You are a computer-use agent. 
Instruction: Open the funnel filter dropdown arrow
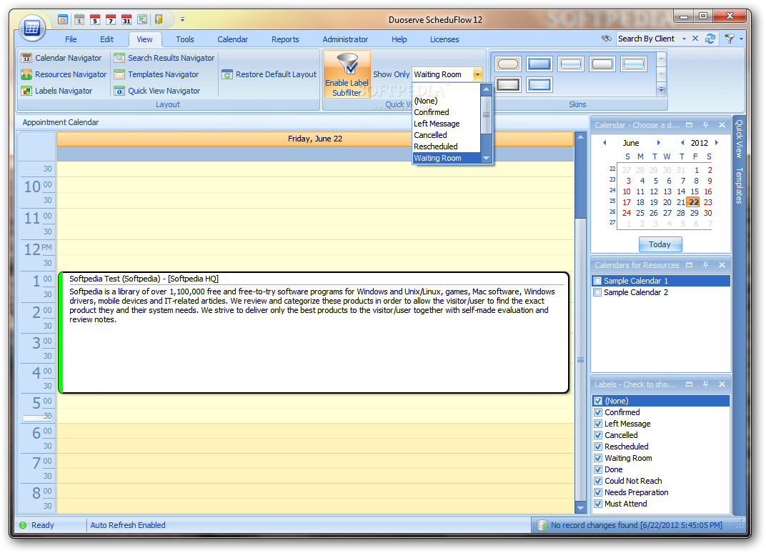click(741, 39)
